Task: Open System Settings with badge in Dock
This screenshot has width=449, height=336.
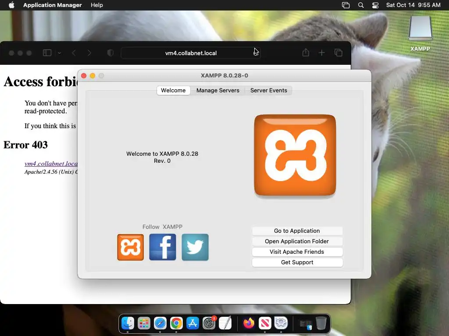Action: pyautogui.click(x=209, y=323)
